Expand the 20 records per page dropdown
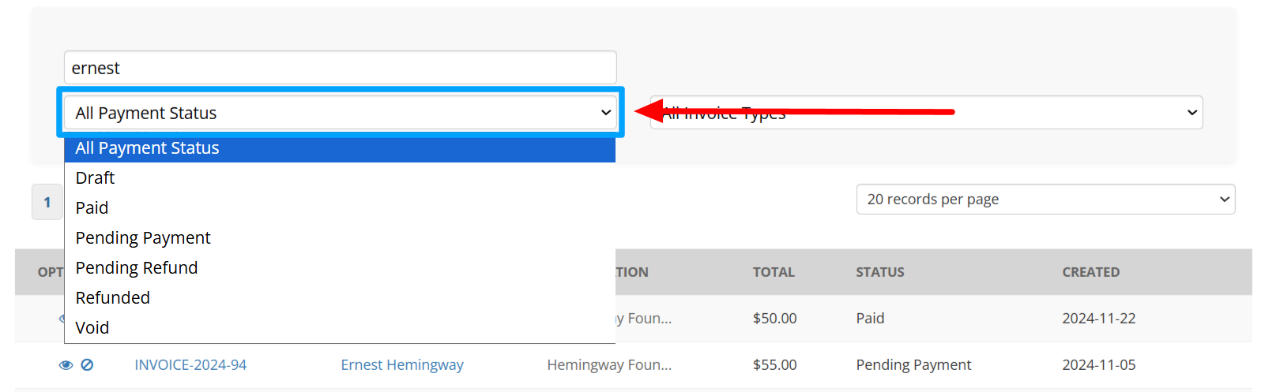 click(x=1045, y=200)
